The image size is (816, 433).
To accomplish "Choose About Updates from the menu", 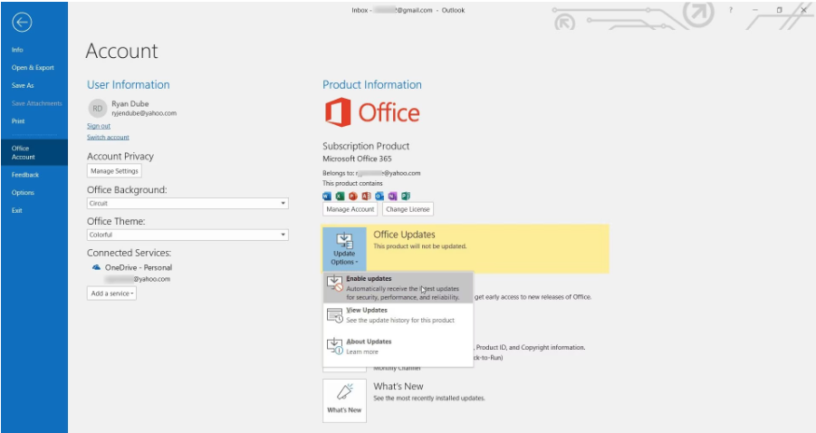I will tap(398, 347).
